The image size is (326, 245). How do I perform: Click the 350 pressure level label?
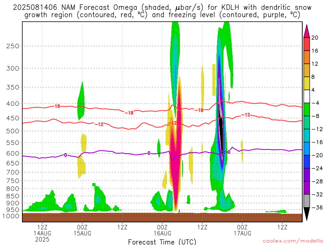13,87
